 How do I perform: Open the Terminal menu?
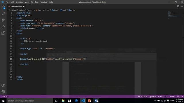[x=44, y=2]
